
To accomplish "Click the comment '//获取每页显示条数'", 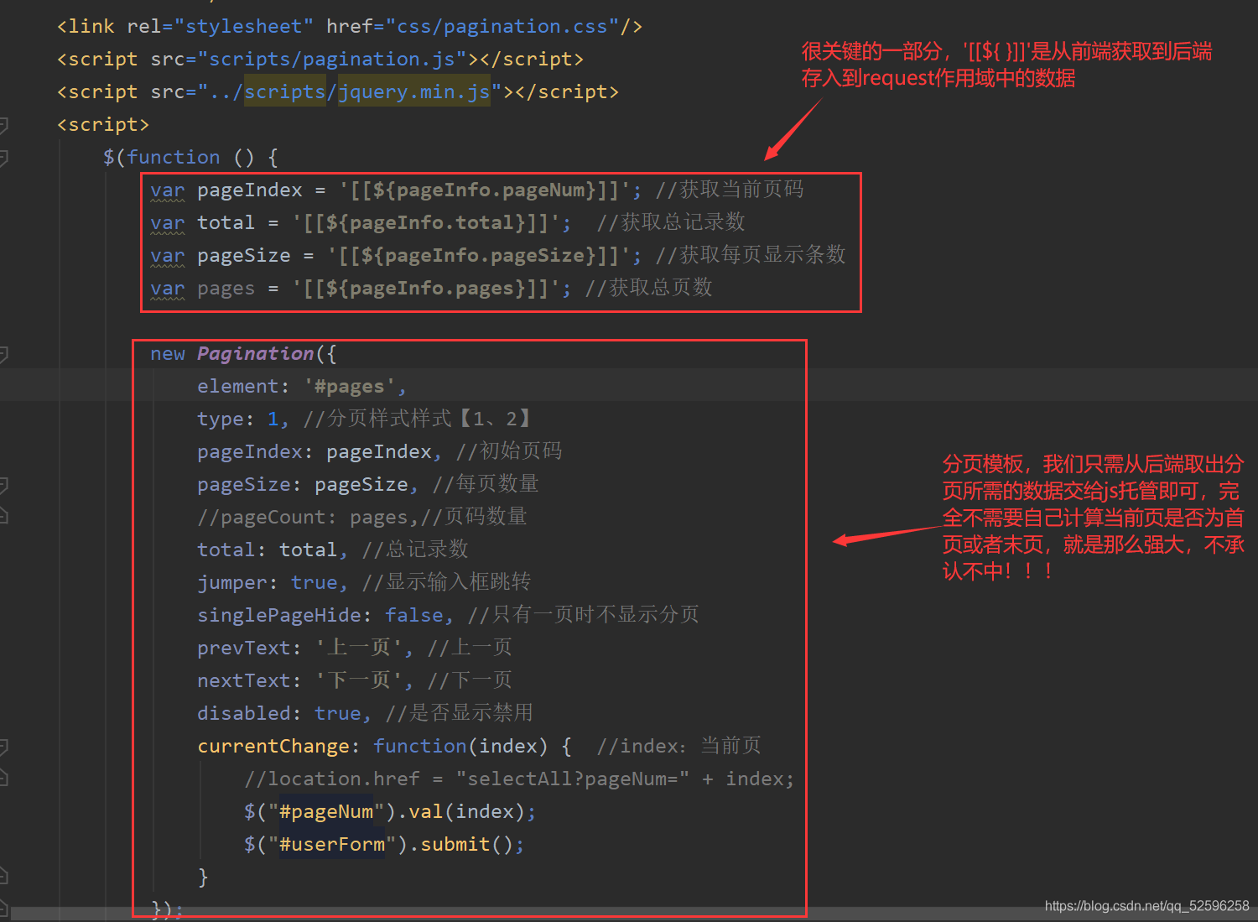I will (x=751, y=256).
